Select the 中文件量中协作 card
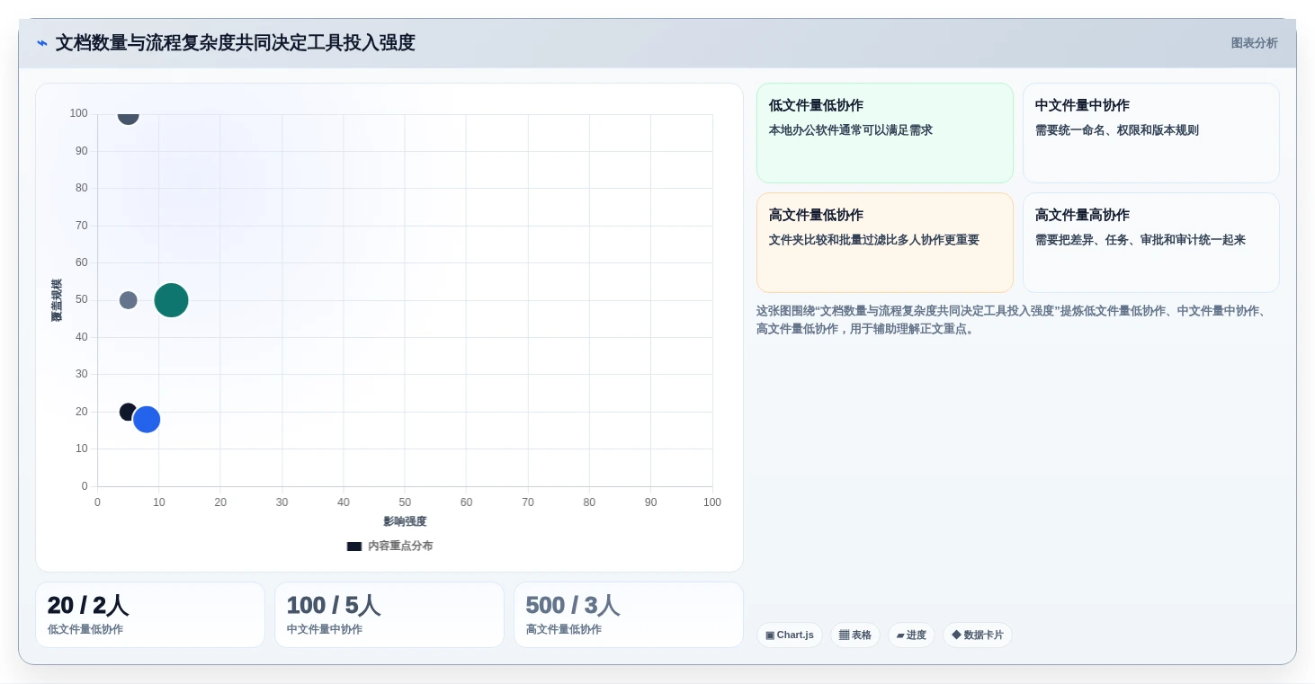Viewport: 1315px width, 684px height. pos(1151,133)
